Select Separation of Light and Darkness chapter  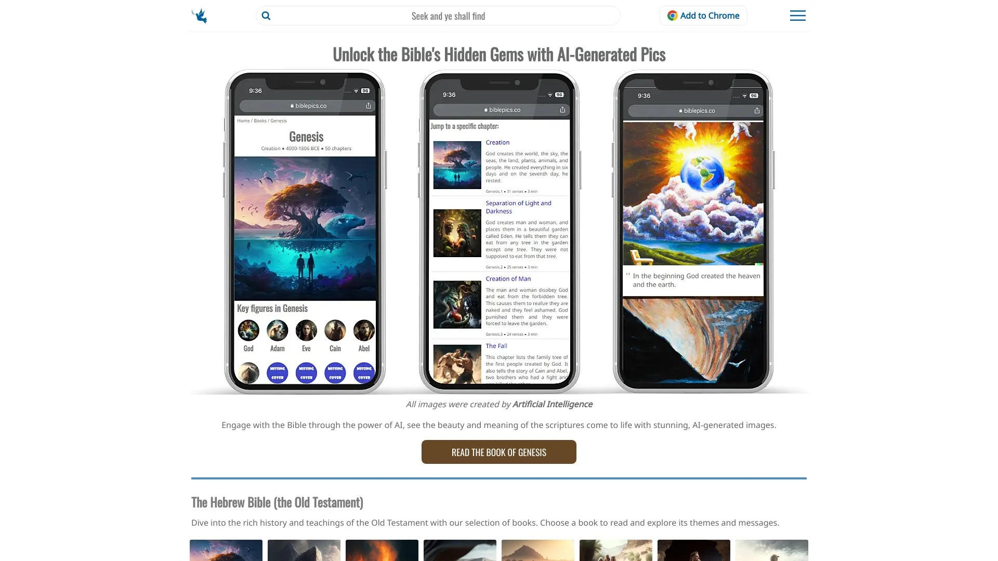(x=518, y=207)
